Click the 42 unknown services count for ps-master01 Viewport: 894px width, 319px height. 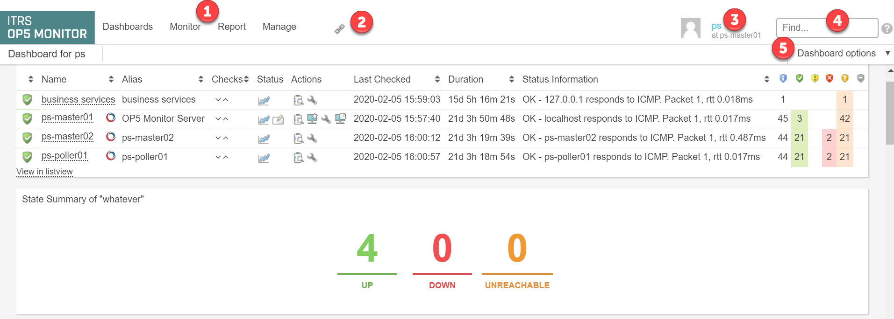(x=845, y=118)
